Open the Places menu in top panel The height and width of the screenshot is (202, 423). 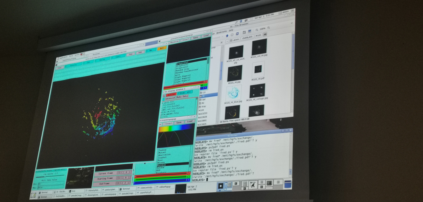(71, 56)
